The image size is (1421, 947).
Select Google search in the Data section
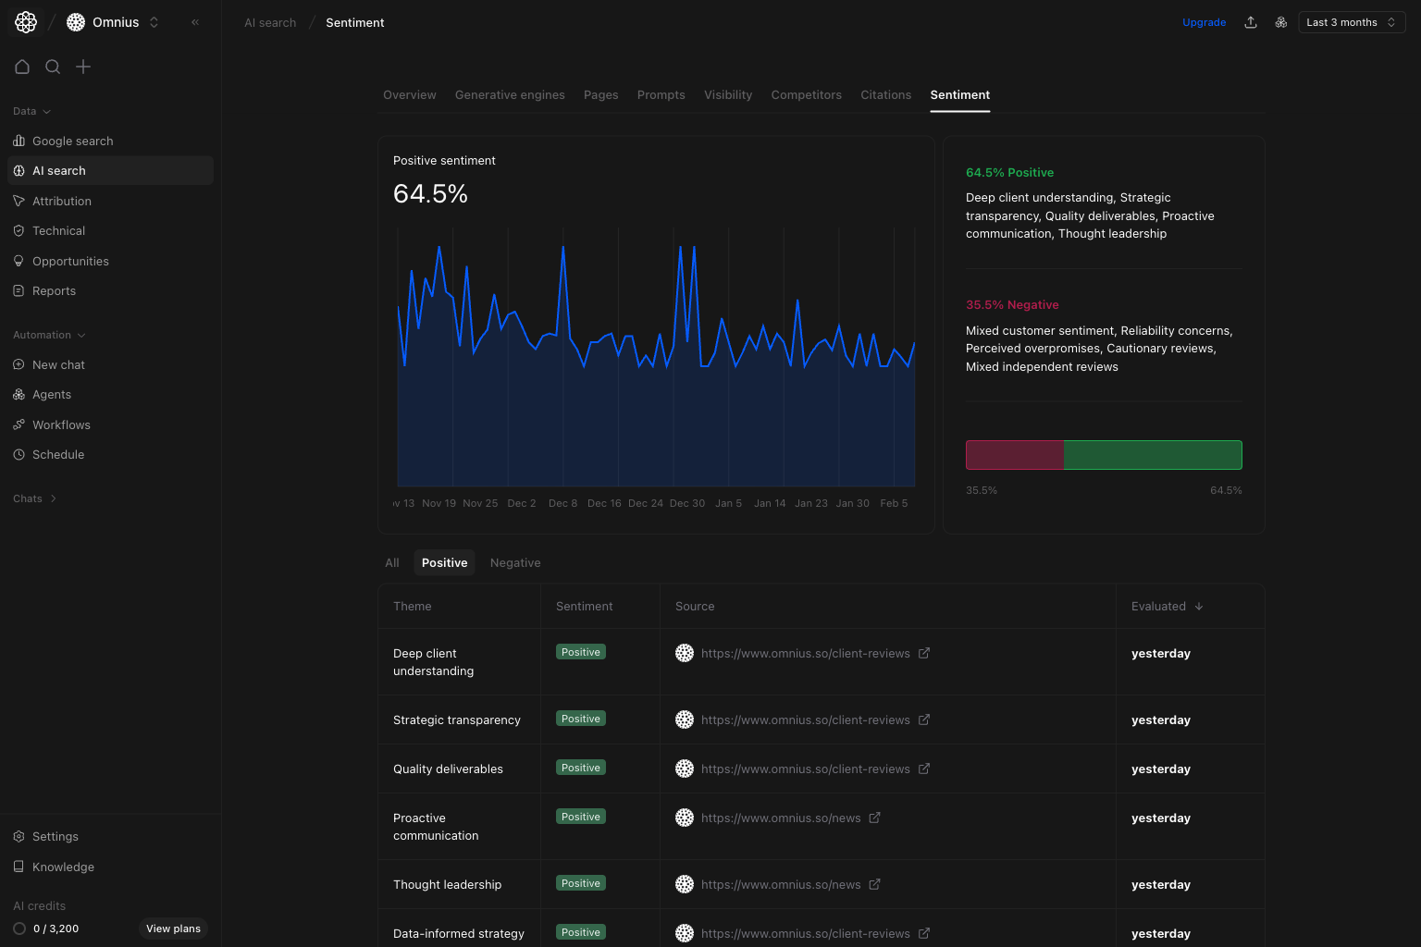(x=72, y=141)
